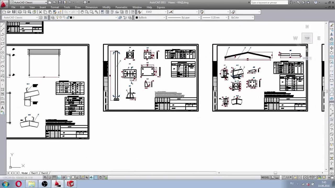This screenshot has height=188, width=335.
Task: Select the Polygon draw tool
Action: (3, 39)
